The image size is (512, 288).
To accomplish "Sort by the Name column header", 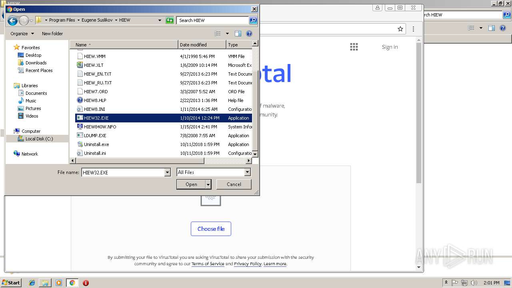I will click(124, 45).
